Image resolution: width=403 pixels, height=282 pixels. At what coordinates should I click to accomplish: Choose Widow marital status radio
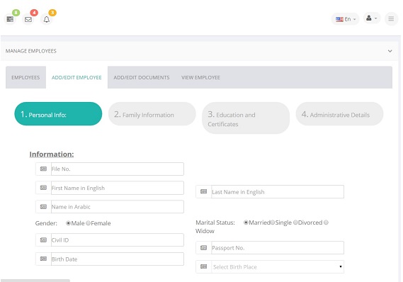326,222
